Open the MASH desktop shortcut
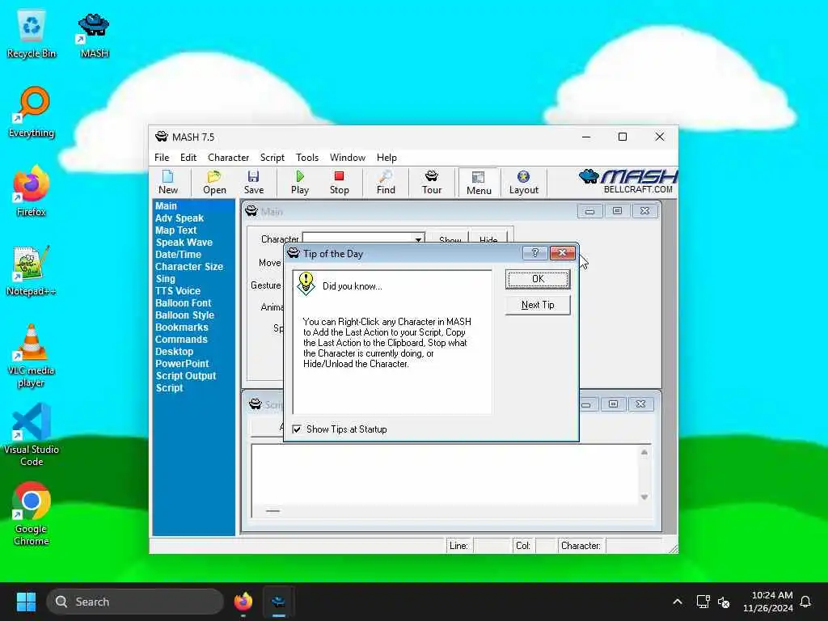This screenshot has width=828, height=621. pos(94,36)
